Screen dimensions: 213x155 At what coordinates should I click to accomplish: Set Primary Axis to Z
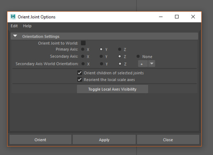(x=120, y=49)
